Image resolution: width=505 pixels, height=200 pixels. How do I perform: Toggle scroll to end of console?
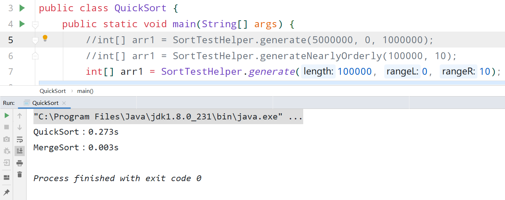(x=20, y=151)
